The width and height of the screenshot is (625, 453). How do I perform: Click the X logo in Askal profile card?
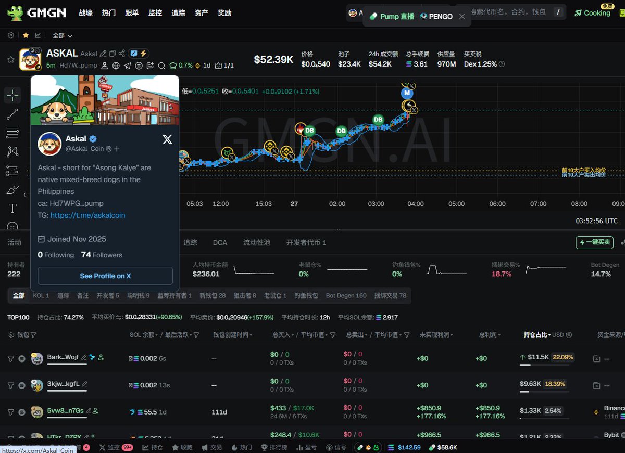[x=167, y=139]
